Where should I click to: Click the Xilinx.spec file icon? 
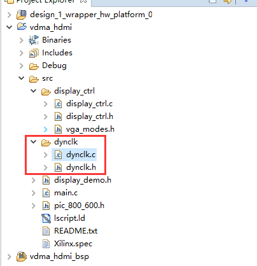pos(46,244)
